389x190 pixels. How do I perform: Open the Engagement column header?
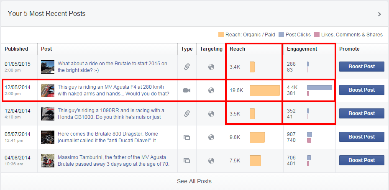coord(302,49)
